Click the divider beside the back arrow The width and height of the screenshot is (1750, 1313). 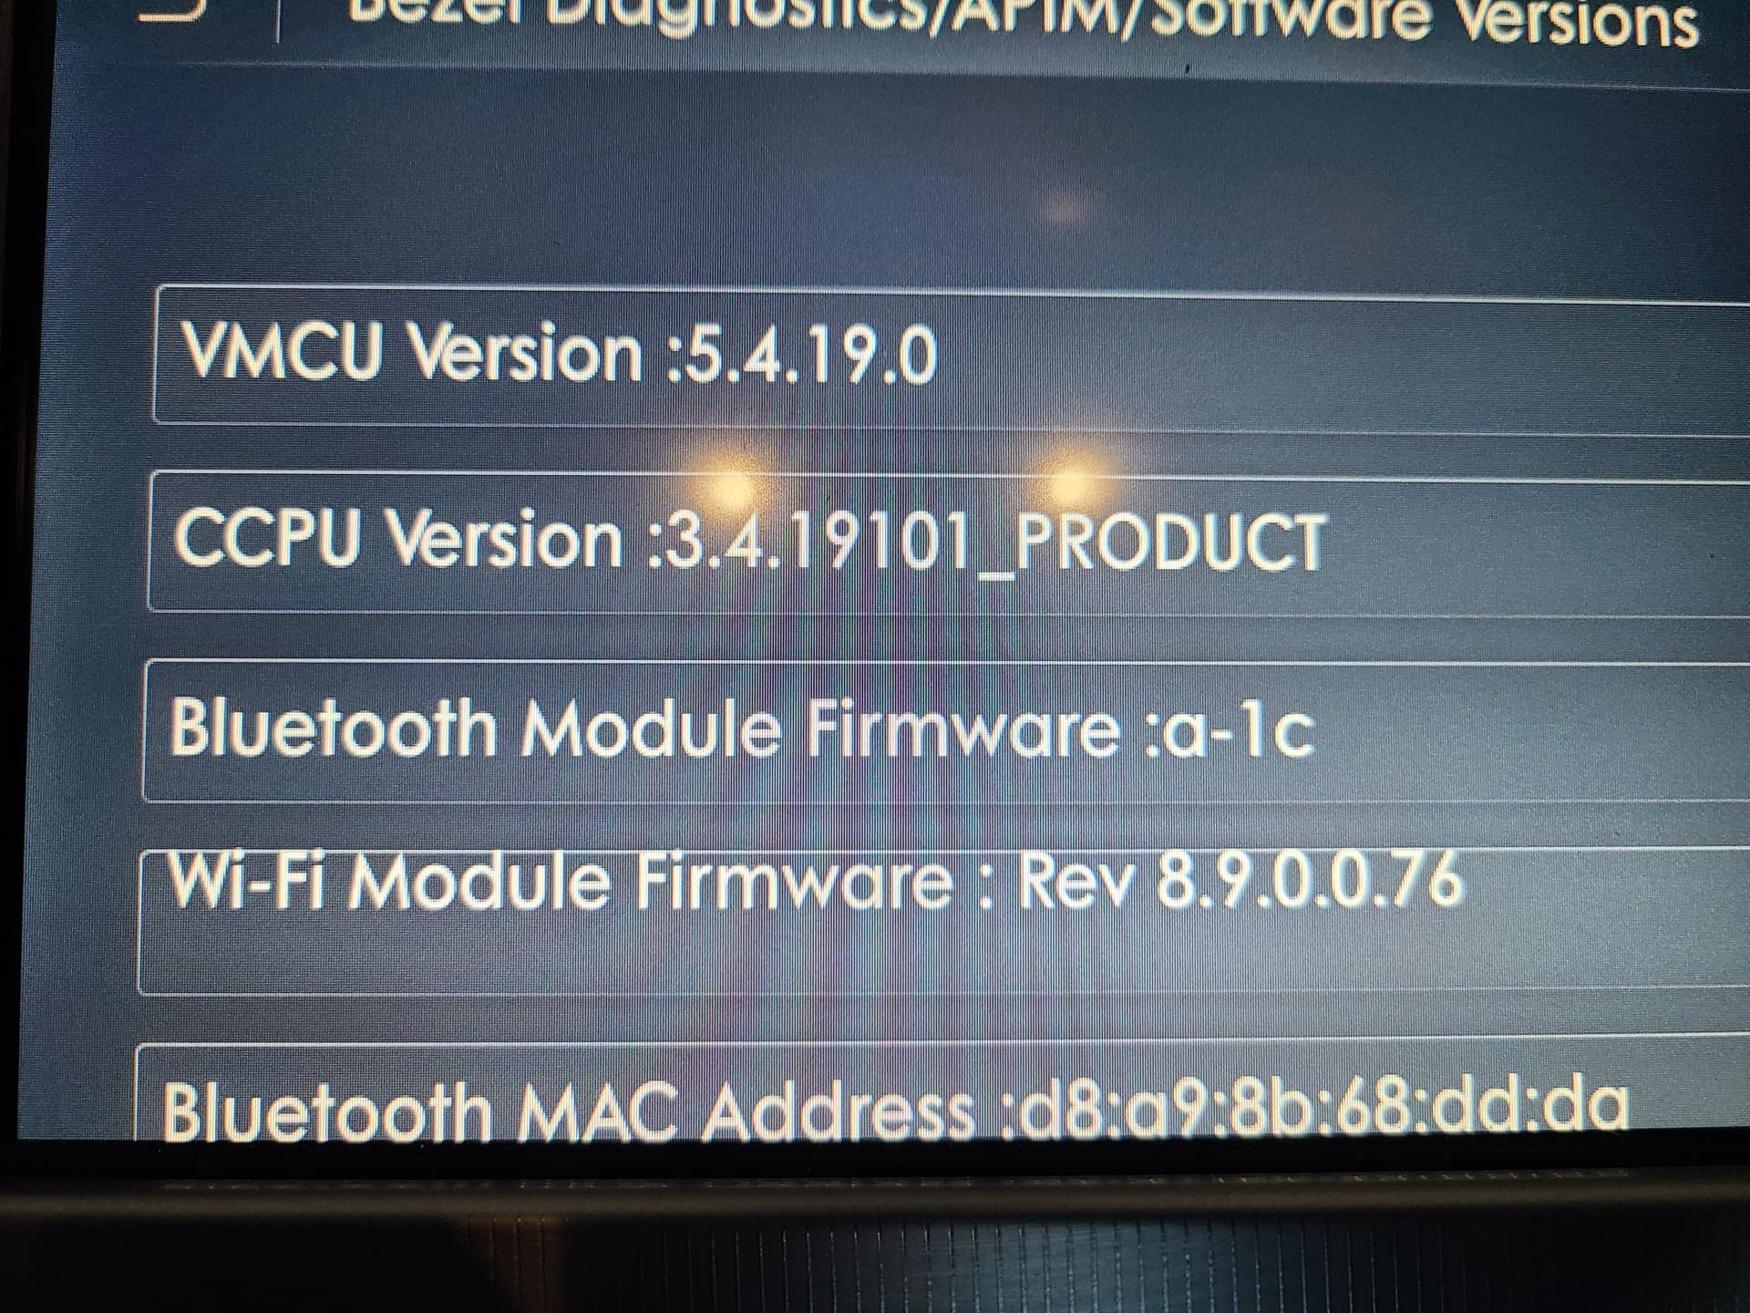[x=278, y=18]
